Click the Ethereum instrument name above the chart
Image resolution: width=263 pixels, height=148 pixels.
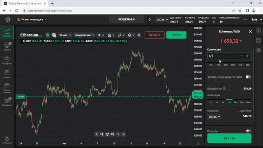coord(31,35)
